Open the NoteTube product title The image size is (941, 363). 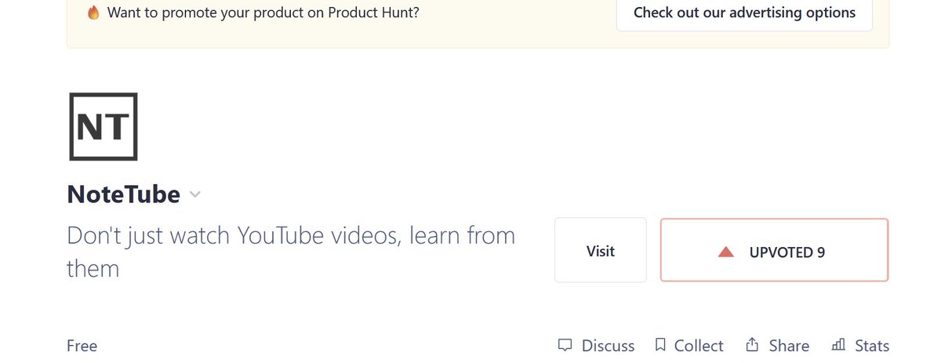coord(124,194)
